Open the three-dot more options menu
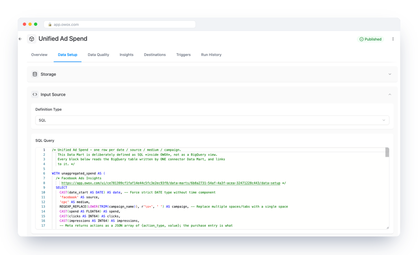Image resolution: width=418 pixels, height=255 pixels. pos(393,39)
